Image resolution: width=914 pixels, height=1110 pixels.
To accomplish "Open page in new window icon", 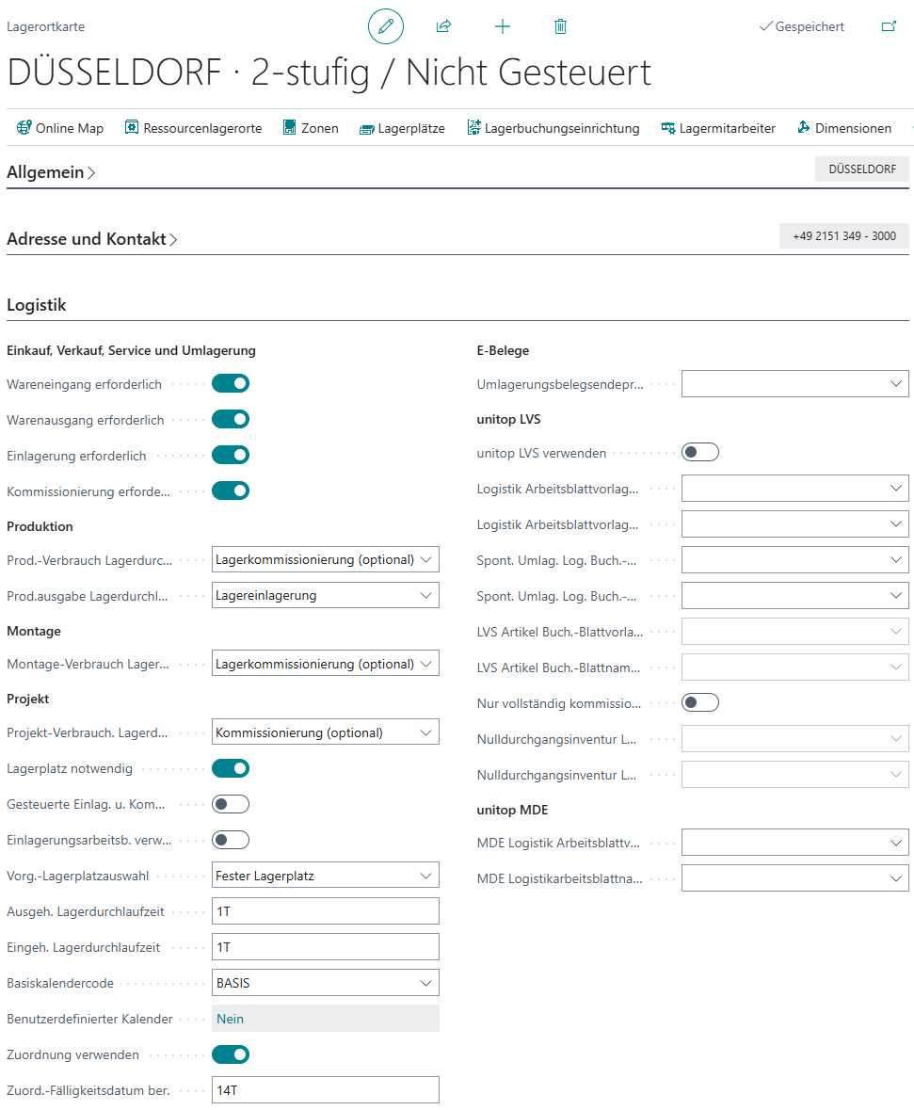I will 889,26.
